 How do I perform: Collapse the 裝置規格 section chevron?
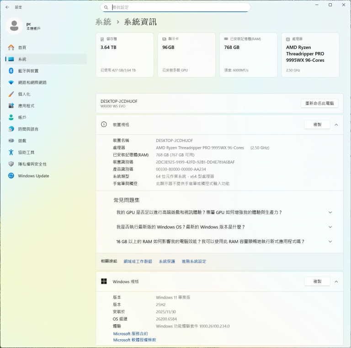click(x=336, y=125)
